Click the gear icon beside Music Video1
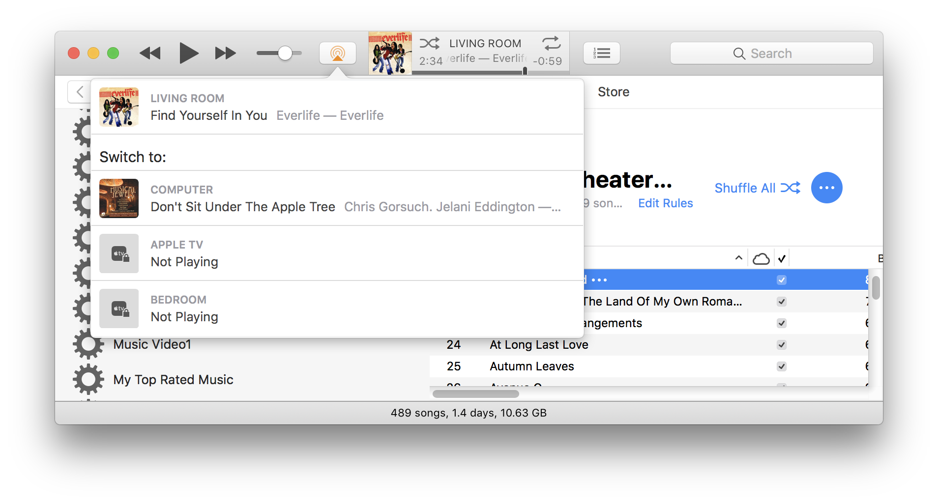 pos(88,344)
